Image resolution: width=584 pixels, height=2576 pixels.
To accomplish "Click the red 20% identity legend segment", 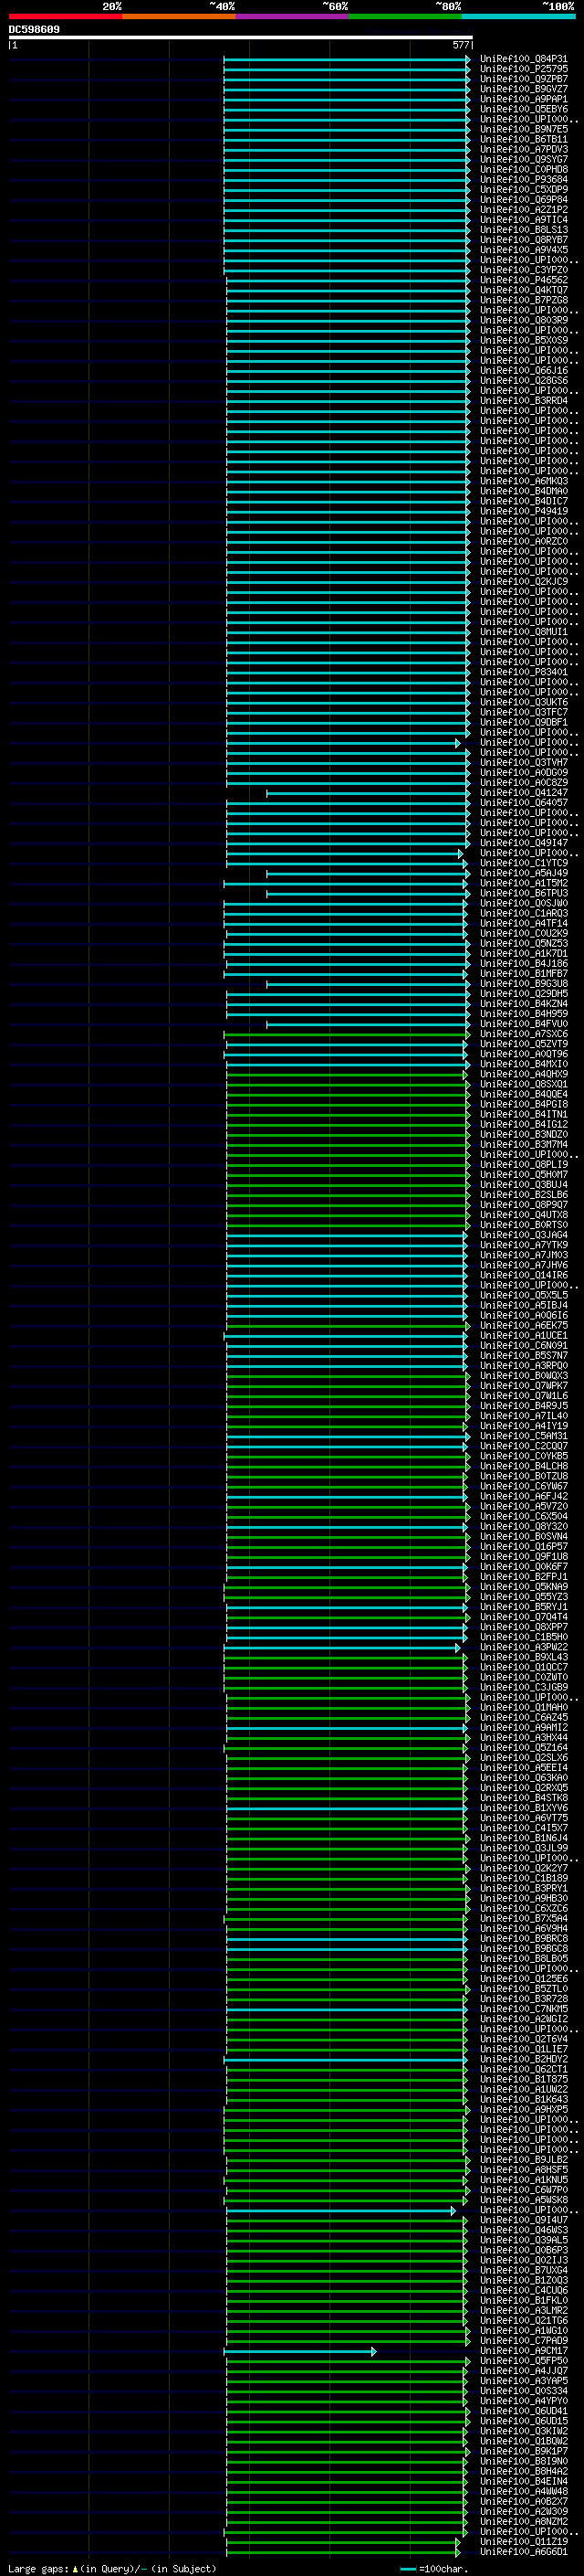I will [x=65, y=16].
